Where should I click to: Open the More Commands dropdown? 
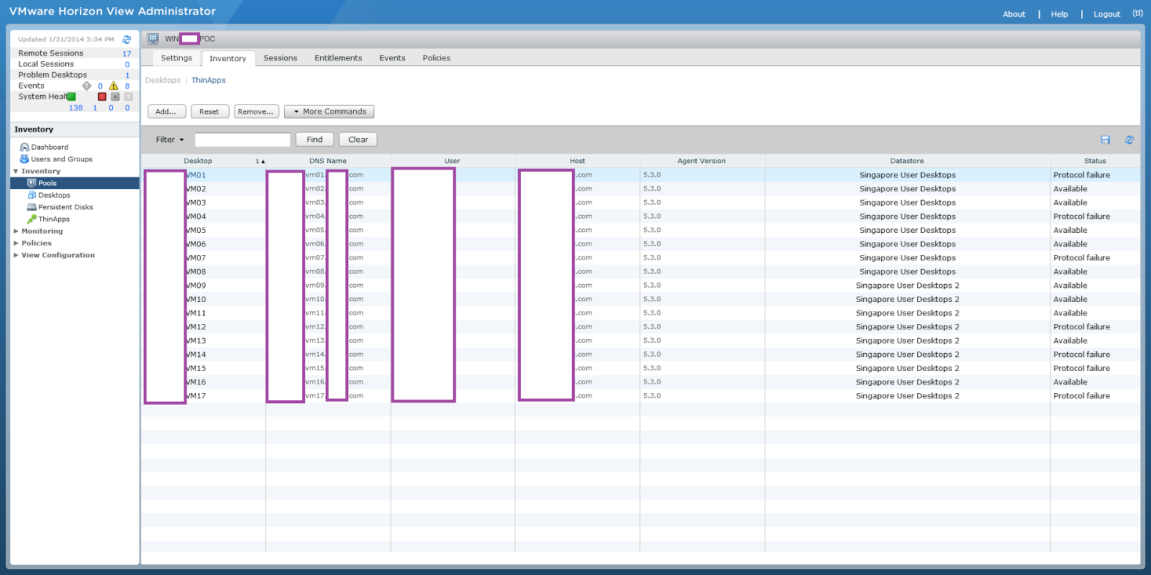point(329,111)
